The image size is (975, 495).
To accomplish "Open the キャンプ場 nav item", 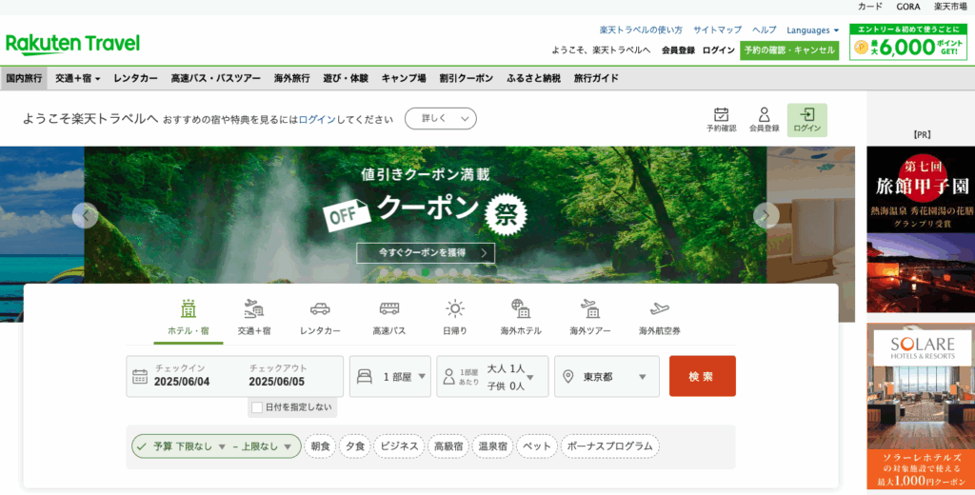I will pyautogui.click(x=404, y=78).
